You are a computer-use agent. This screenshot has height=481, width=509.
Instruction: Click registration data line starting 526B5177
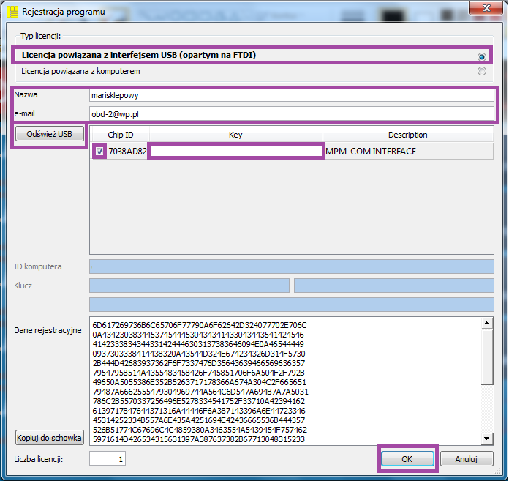point(200,430)
